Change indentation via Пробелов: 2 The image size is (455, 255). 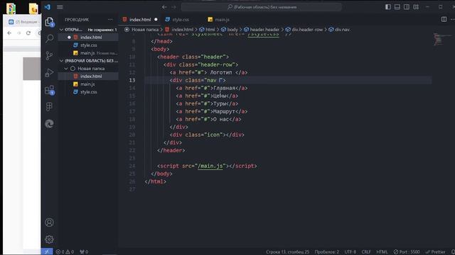pyautogui.click(x=327, y=252)
